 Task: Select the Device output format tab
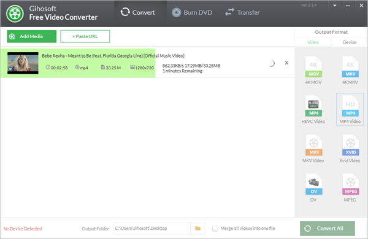point(350,42)
